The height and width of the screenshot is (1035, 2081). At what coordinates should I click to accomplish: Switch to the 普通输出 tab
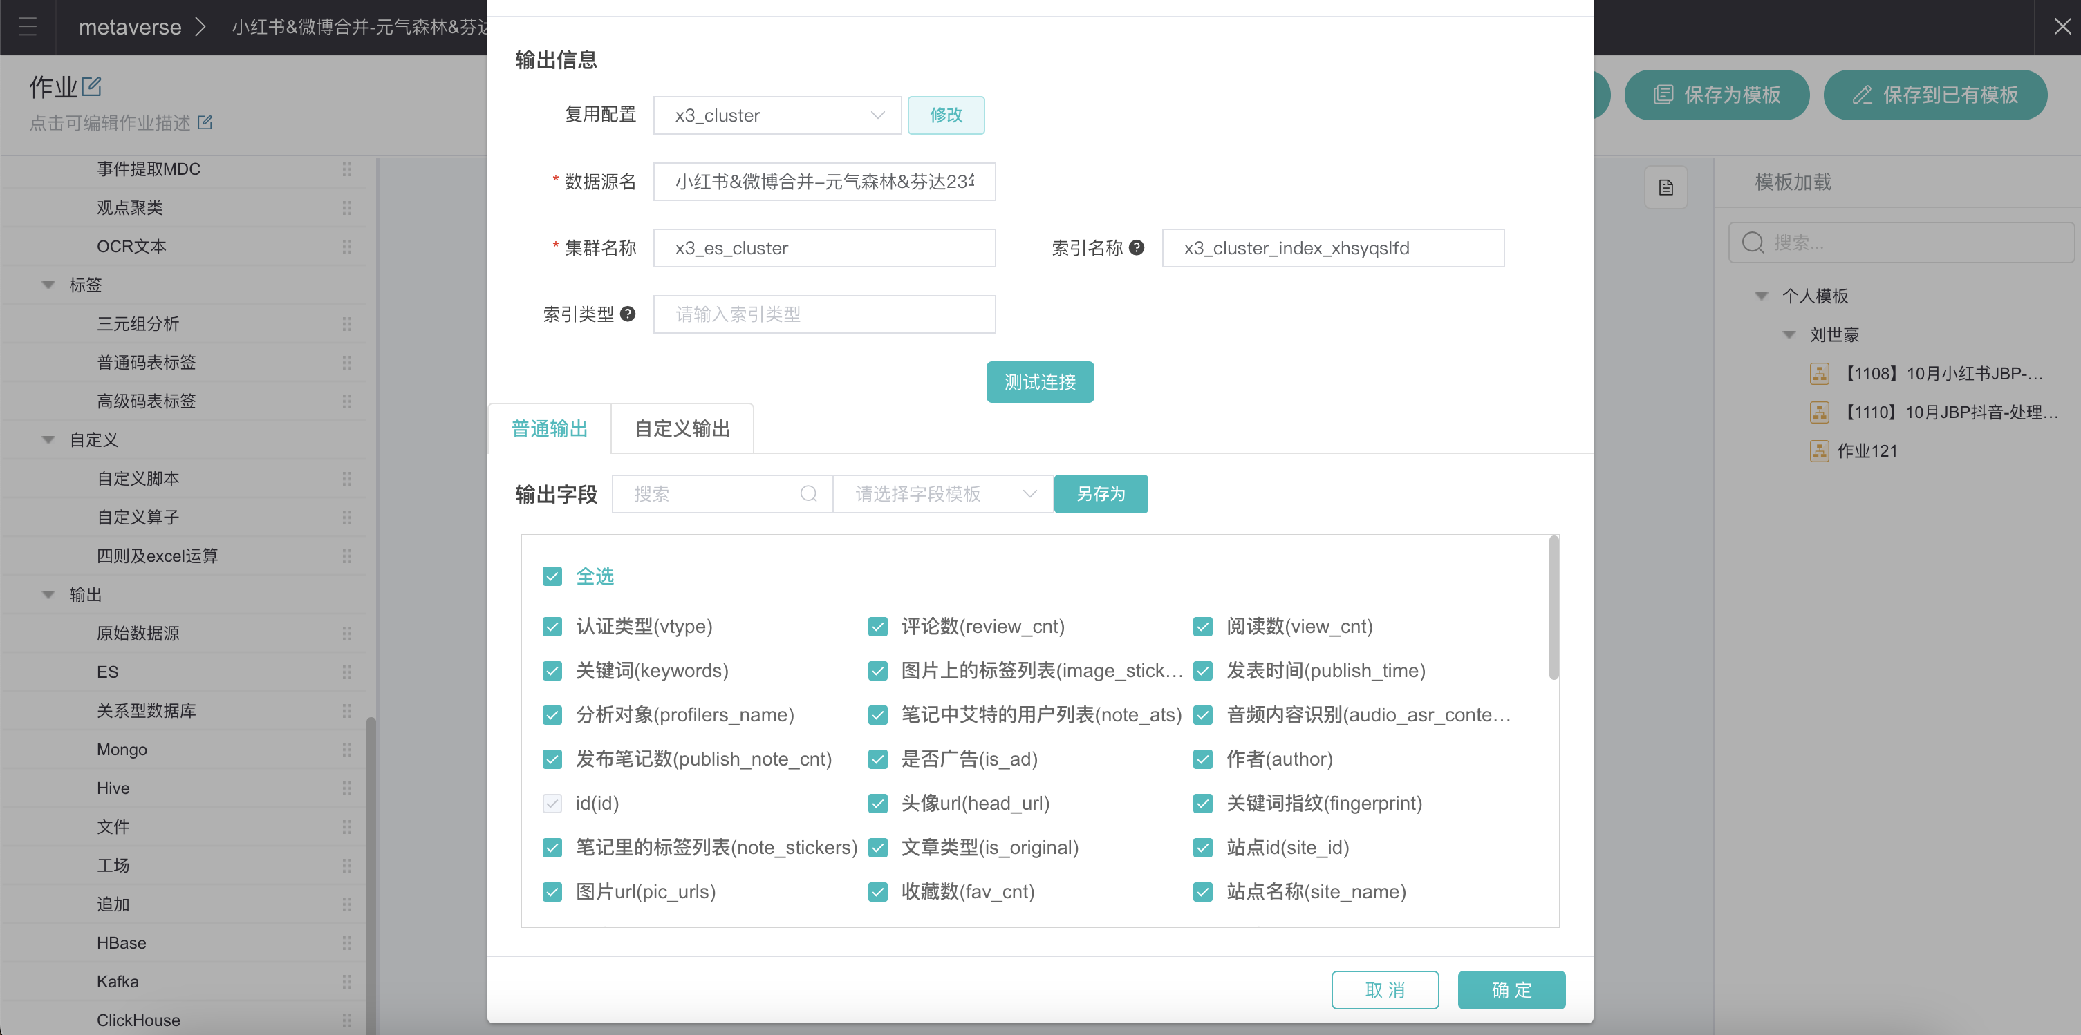(x=550, y=428)
